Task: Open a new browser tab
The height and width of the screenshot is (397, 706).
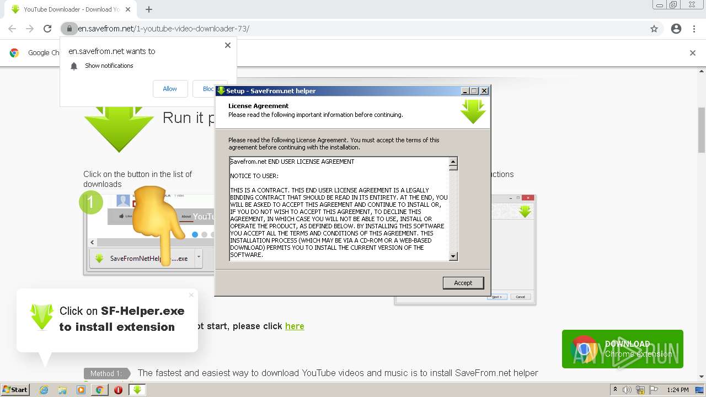Action: (149, 9)
